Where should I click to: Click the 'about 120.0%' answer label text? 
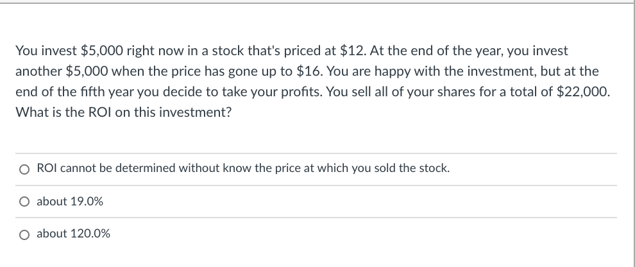click(x=73, y=234)
